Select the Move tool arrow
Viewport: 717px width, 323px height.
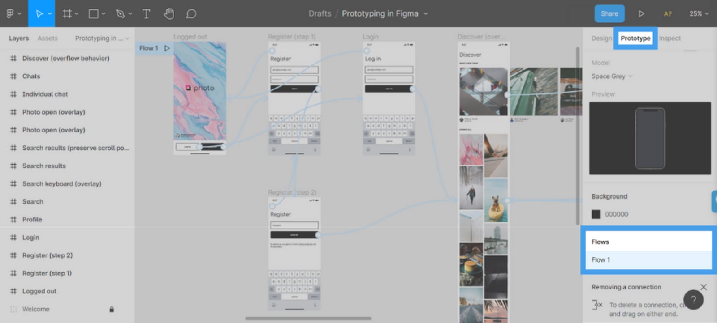(39, 13)
